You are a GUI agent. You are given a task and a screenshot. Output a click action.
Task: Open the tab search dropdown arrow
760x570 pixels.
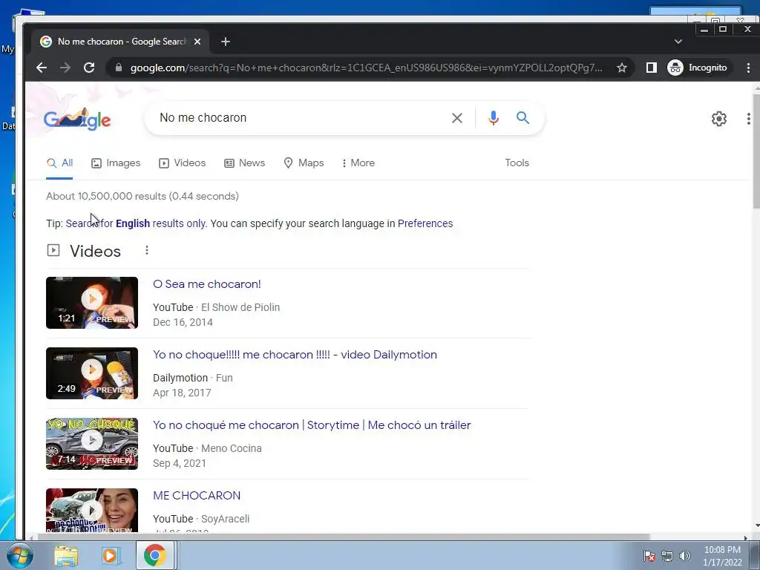click(x=678, y=42)
